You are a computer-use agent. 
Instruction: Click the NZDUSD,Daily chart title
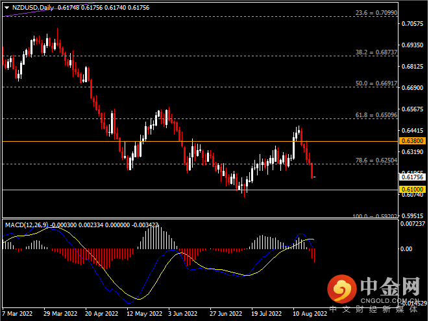(x=32, y=7)
